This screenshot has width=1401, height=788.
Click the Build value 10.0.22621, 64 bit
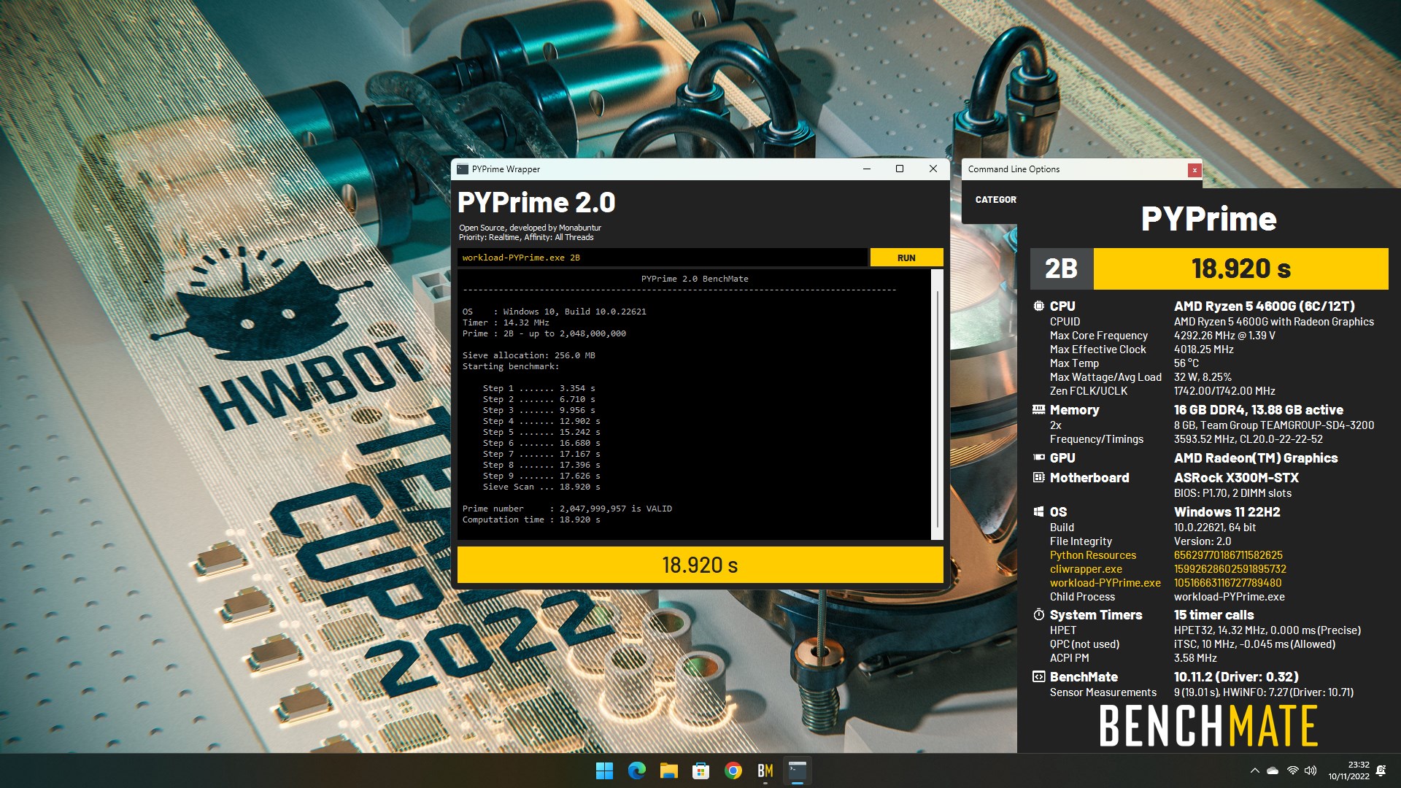(x=1215, y=528)
